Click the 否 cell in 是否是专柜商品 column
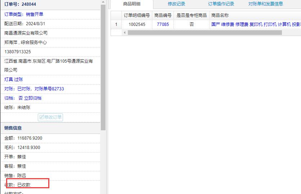The height and width of the screenshot is (194, 301). click(x=192, y=24)
